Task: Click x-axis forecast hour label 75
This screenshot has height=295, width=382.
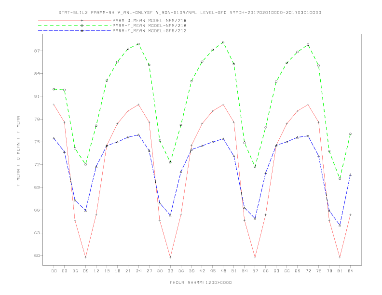Action: coord(319,271)
